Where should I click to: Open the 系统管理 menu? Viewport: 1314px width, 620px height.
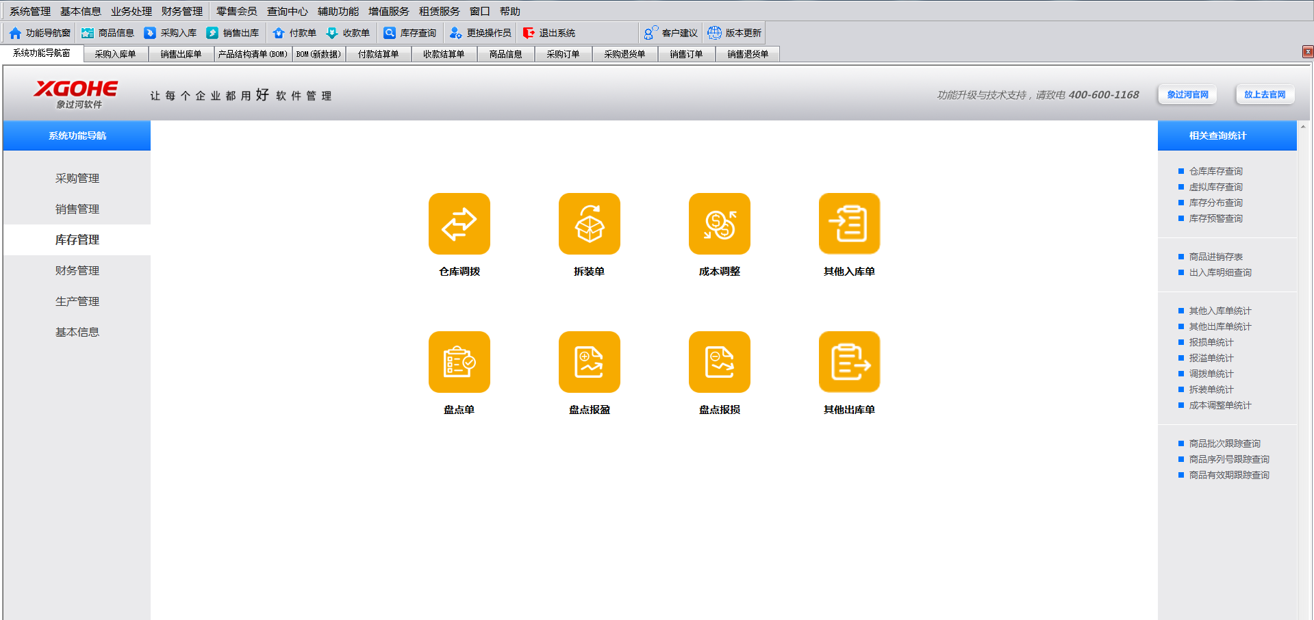pos(30,11)
